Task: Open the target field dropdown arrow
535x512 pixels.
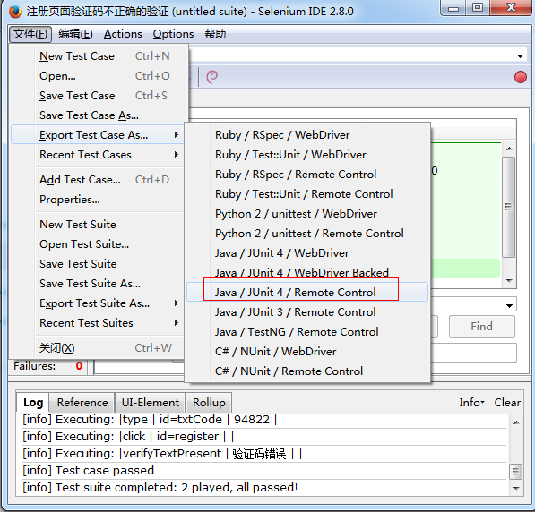Action: click(509, 306)
